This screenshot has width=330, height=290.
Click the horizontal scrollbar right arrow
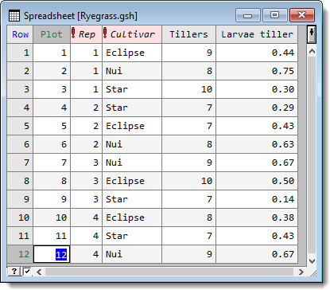point(301,272)
